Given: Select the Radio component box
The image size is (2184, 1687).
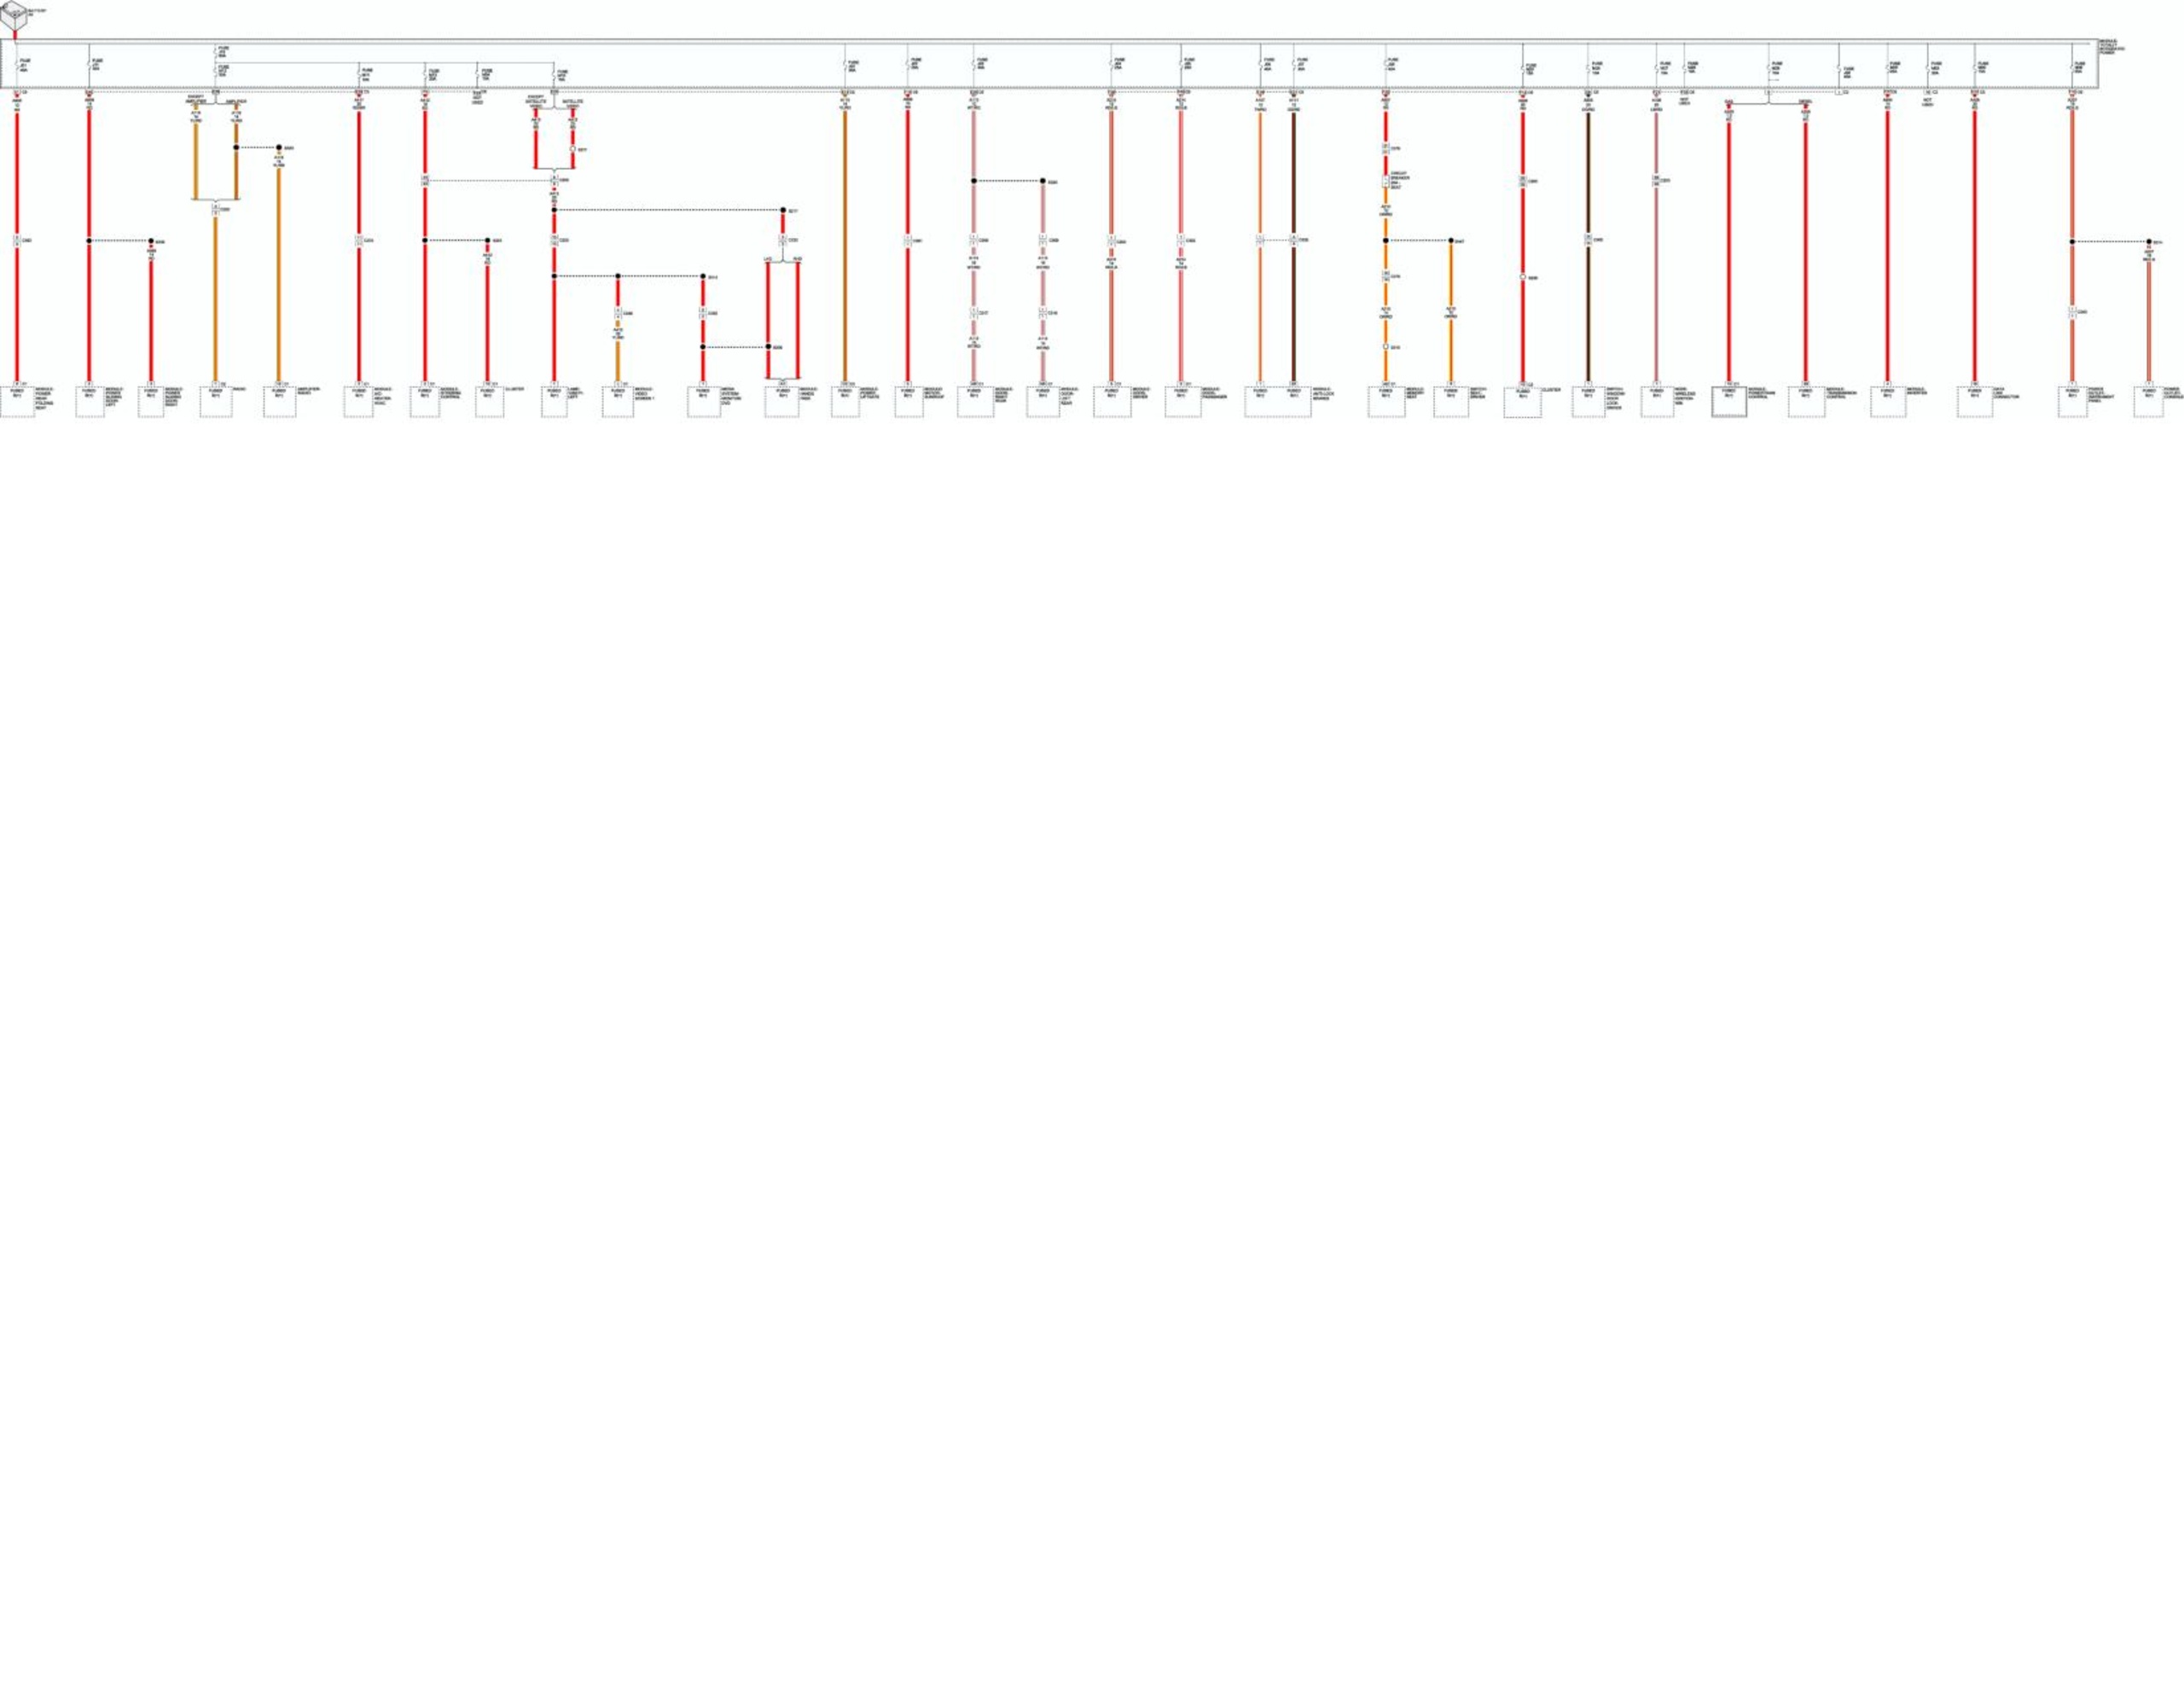Looking at the screenshot, I should click(x=215, y=401).
